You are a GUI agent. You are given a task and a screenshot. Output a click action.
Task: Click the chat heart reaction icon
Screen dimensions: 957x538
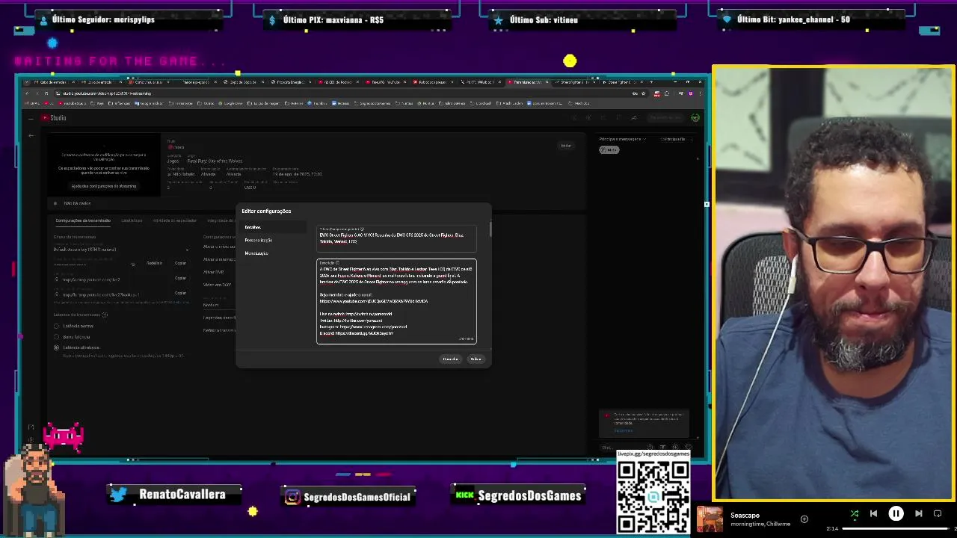[689, 448]
